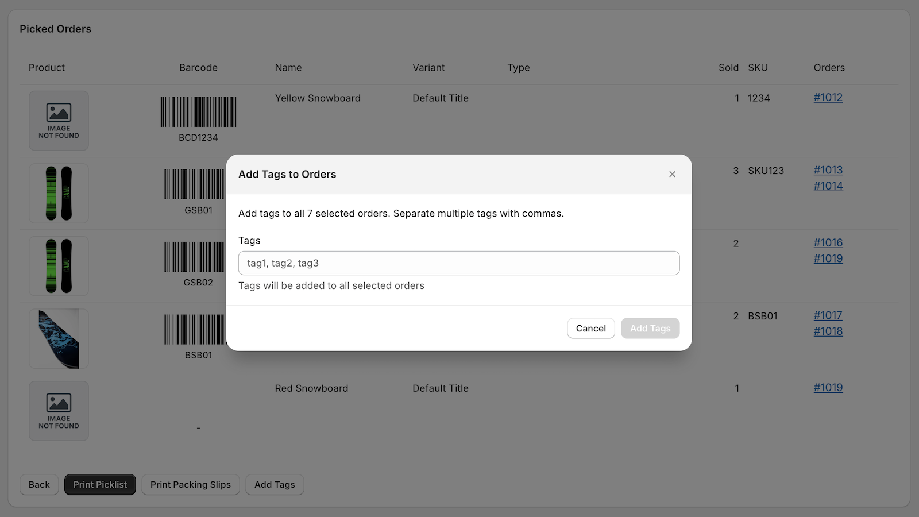Open order #1014
The image size is (919, 517).
coord(828,186)
